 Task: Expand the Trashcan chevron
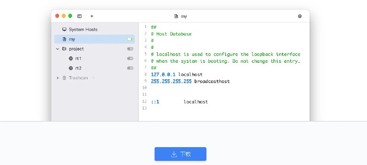click(58, 78)
